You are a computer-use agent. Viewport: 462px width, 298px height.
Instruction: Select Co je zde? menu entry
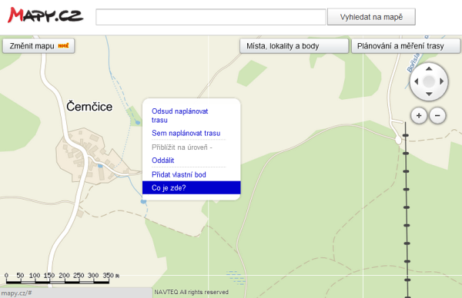coord(192,188)
